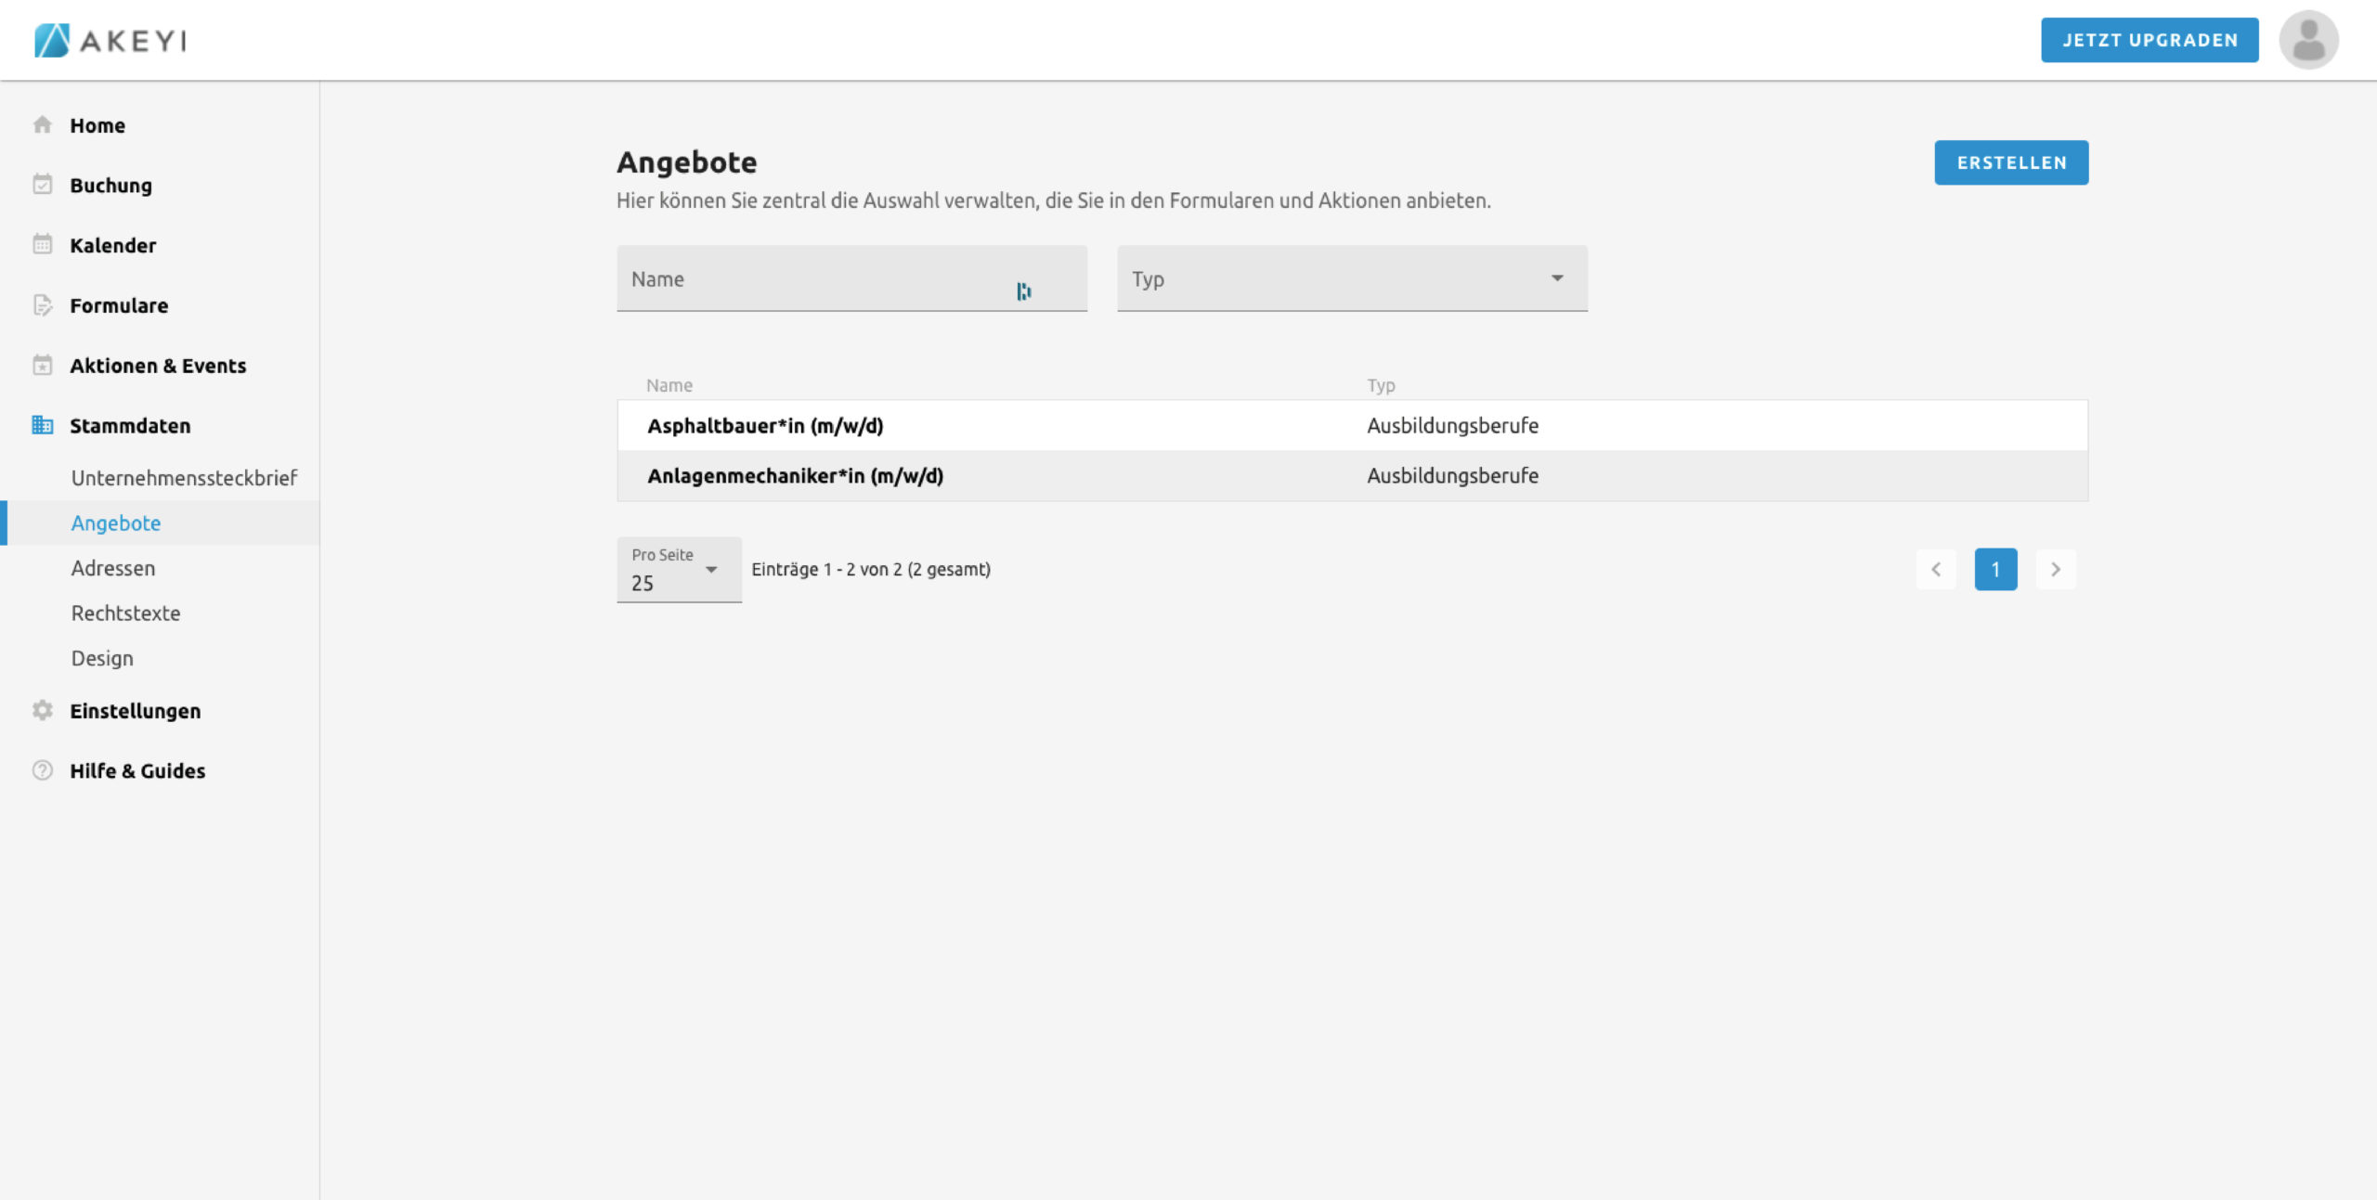2377x1200 pixels.
Task: Click the Hilfe & Guides question icon
Action: click(43, 770)
